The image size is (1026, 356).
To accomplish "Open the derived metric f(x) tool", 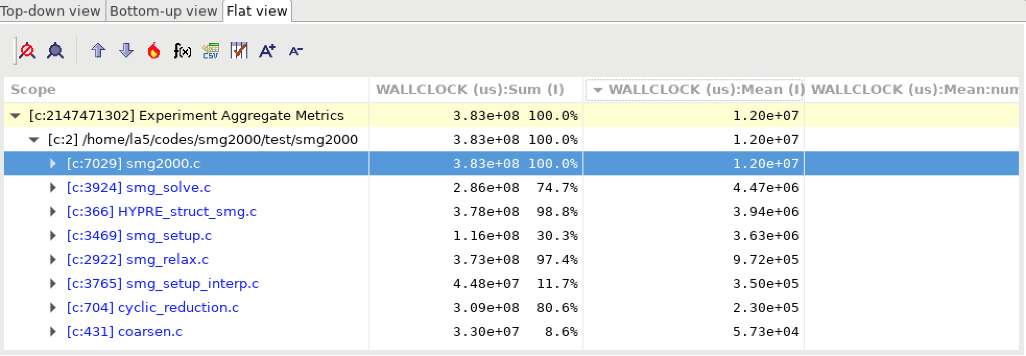I will click(x=182, y=51).
